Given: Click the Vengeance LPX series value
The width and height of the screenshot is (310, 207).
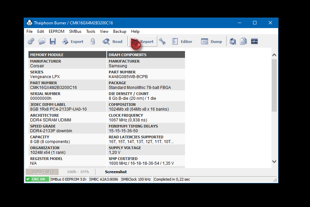Looking at the screenshot, I should pyautogui.click(x=45, y=77).
